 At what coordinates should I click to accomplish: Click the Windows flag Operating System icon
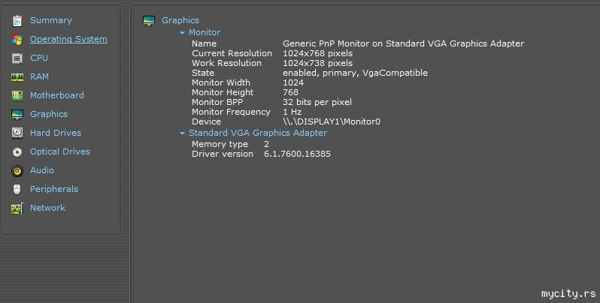coord(17,39)
